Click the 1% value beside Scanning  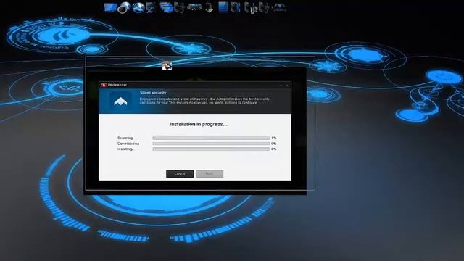click(x=274, y=138)
